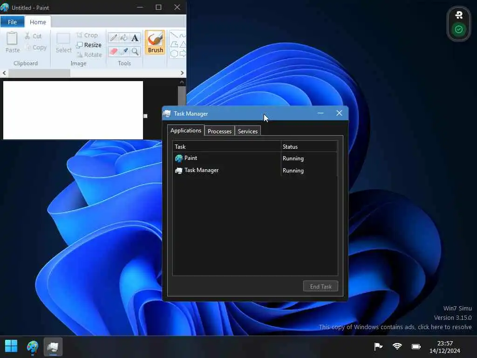Select the Magnifier tool in Paint
This screenshot has height=358, width=477.
click(135, 51)
